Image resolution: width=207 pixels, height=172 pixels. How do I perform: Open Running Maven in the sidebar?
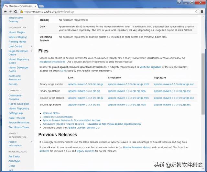coord(17,42)
